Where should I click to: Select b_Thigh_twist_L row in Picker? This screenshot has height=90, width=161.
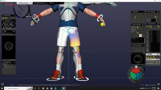[x=153, y=61]
